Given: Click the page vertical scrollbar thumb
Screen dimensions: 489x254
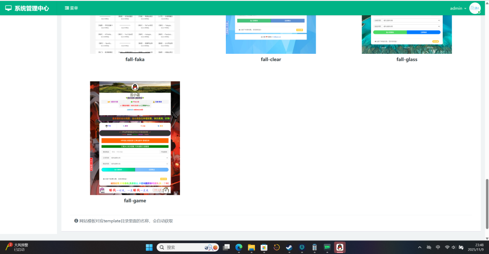Looking at the screenshot, I should (487, 204).
